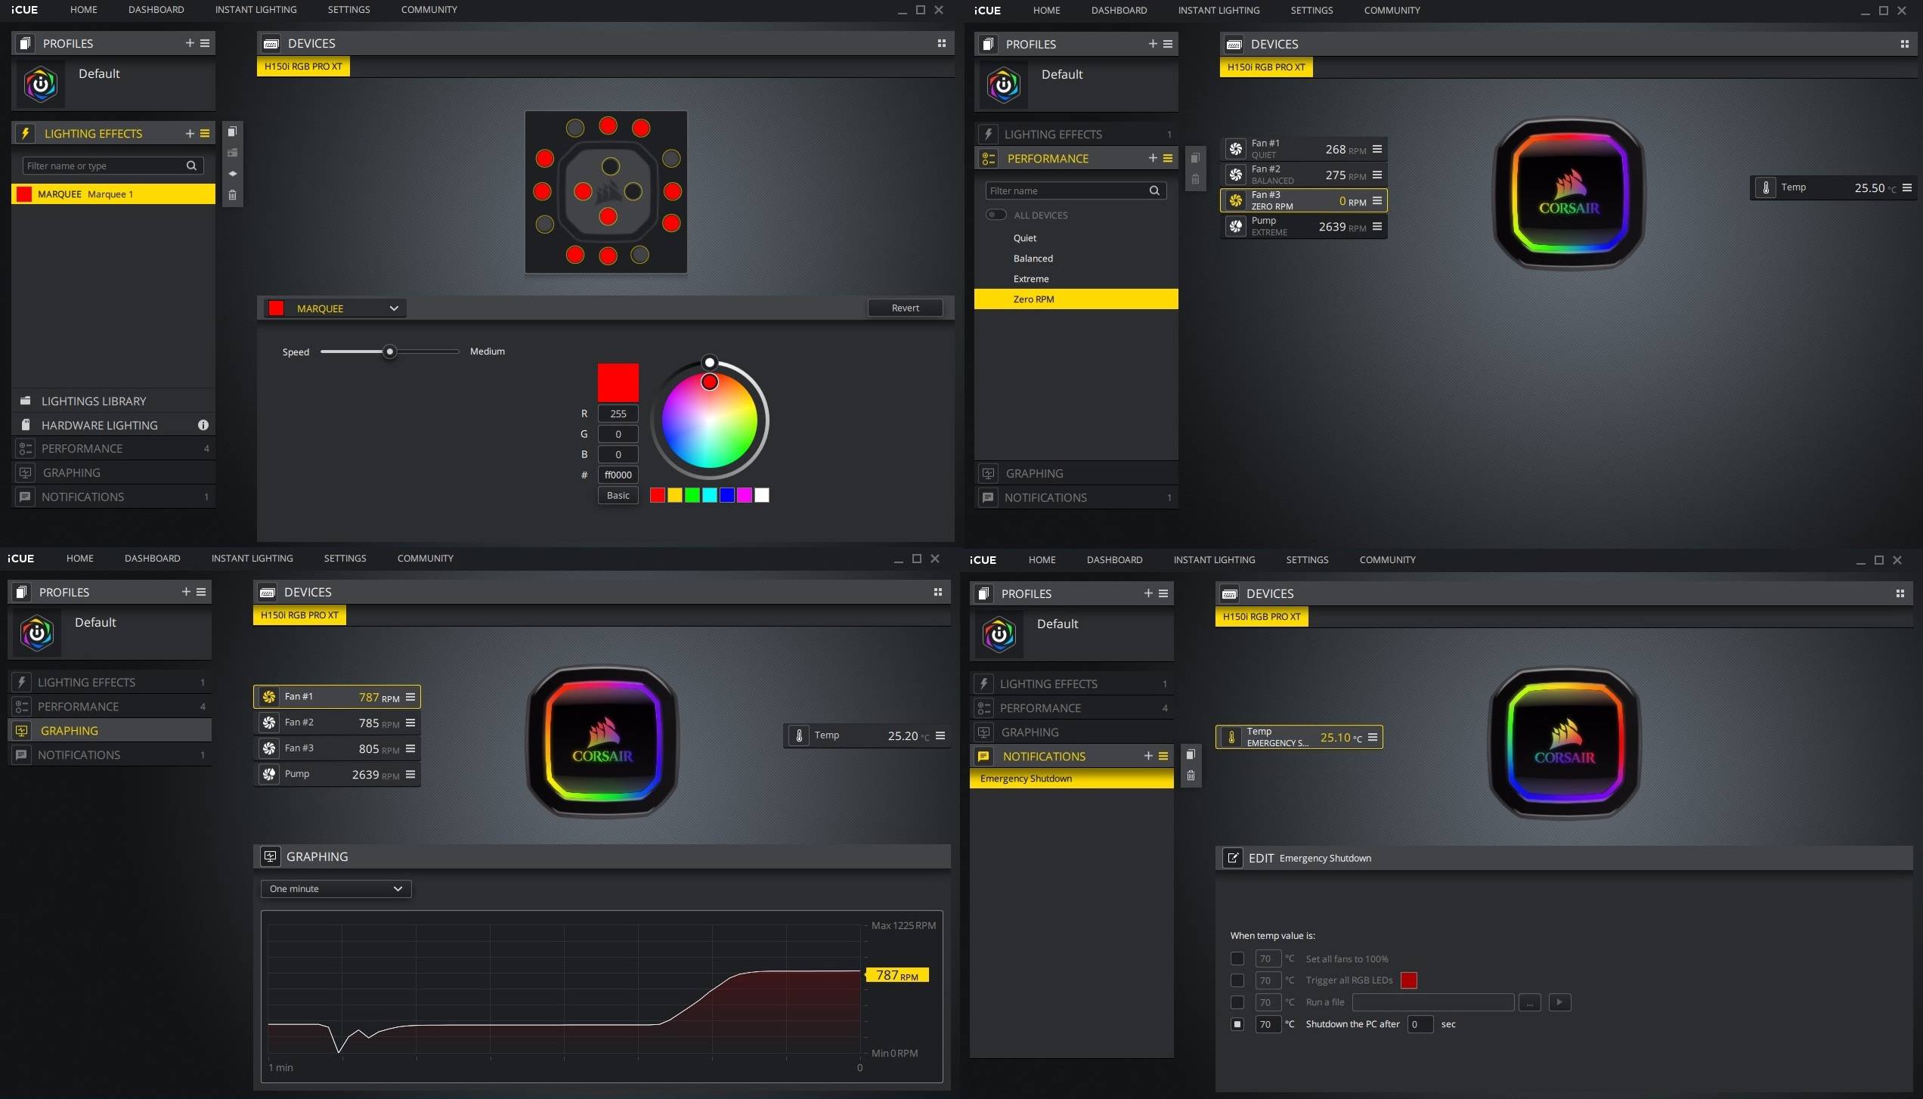Click the Graphing panel monitor icon header
1923x1099 pixels.
[x=270, y=856]
